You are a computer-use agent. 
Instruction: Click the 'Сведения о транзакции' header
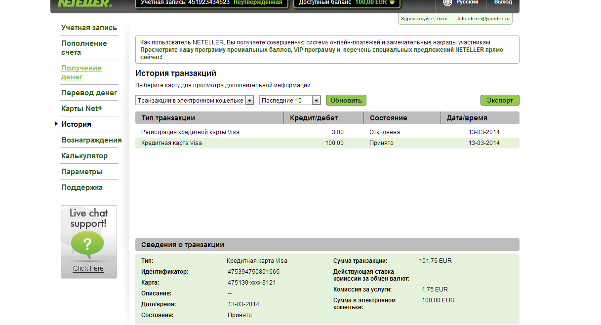pyautogui.click(x=327, y=245)
